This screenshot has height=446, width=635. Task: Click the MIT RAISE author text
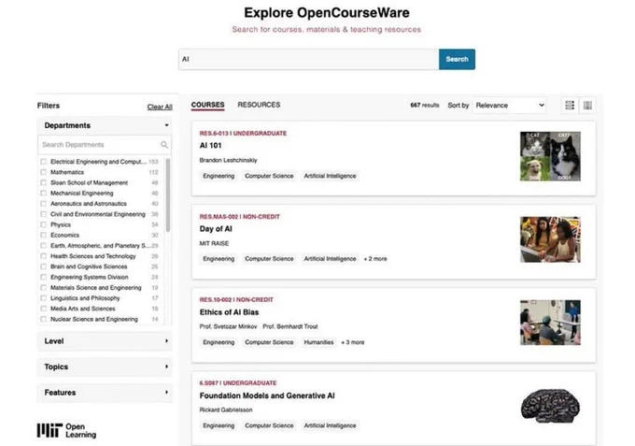[x=214, y=243]
